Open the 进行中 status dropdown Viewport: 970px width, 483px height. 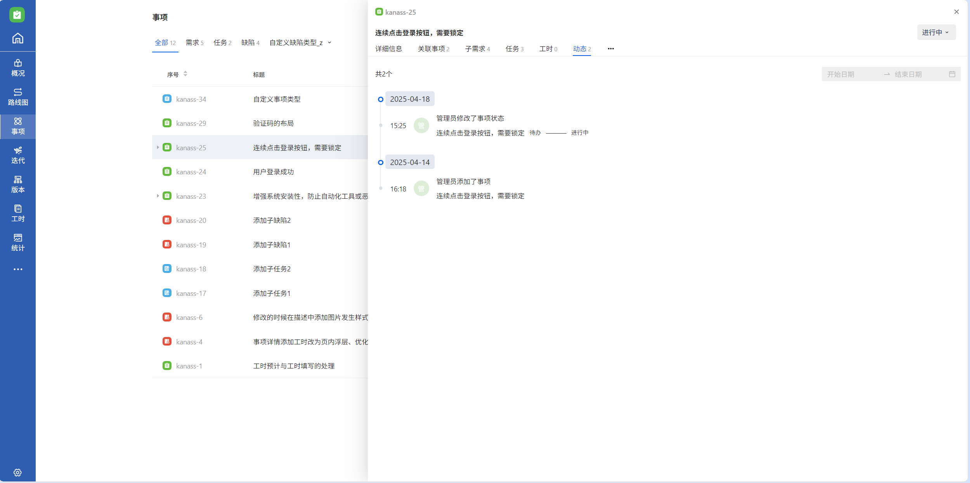(x=936, y=32)
